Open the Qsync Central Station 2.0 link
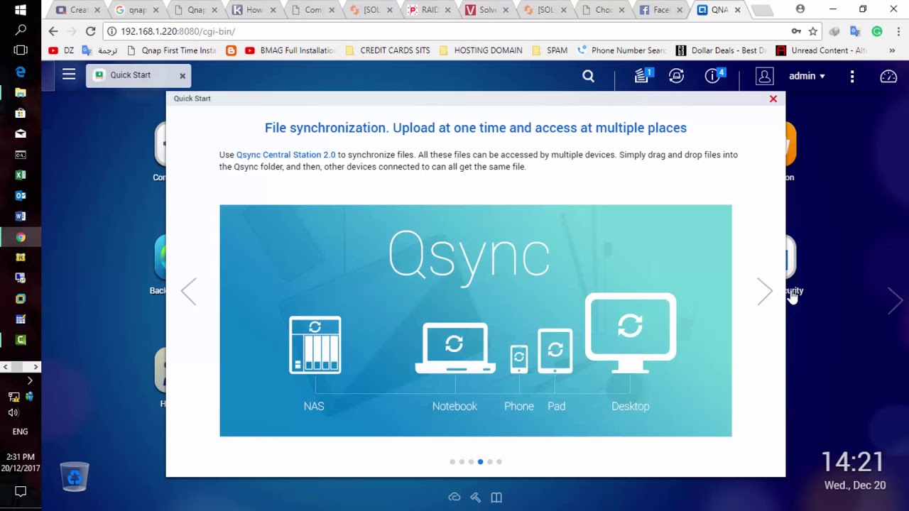The width and height of the screenshot is (909, 511). tap(285, 155)
